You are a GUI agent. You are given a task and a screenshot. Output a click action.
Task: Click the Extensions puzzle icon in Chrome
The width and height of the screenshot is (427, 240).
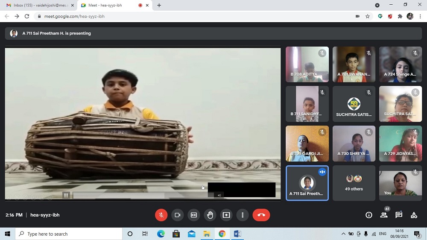400,16
